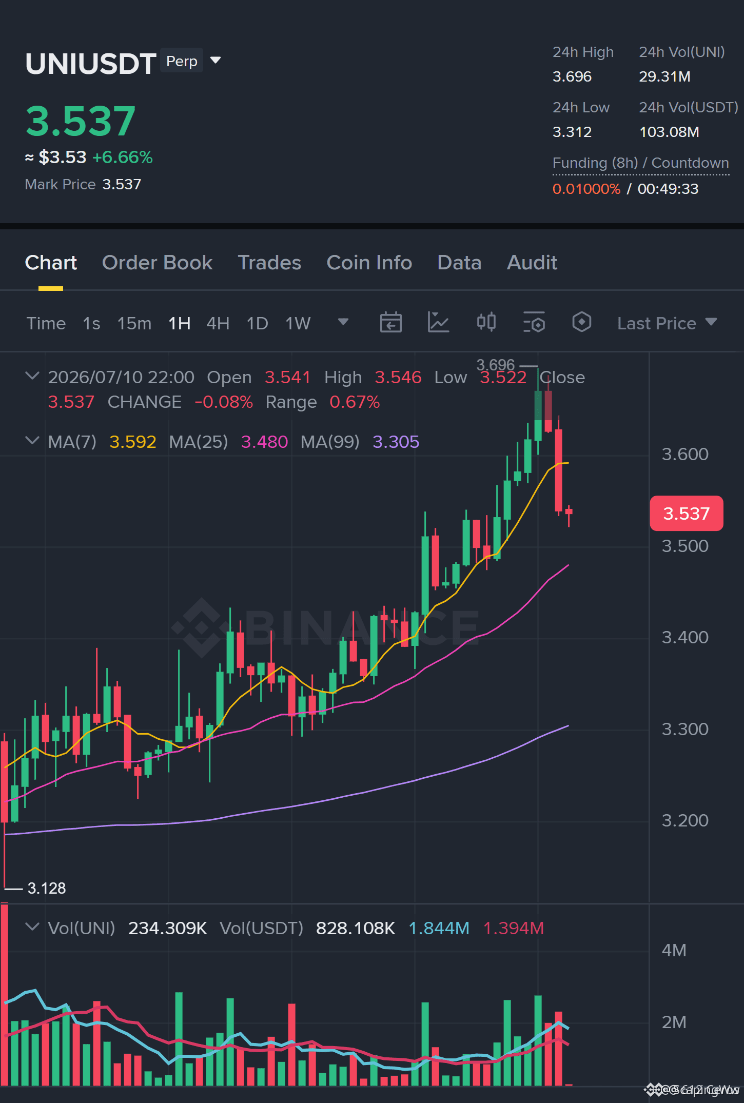Click the red 1.394M volume MA value
The height and width of the screenshot is (1103, 744).
point(514,928)
